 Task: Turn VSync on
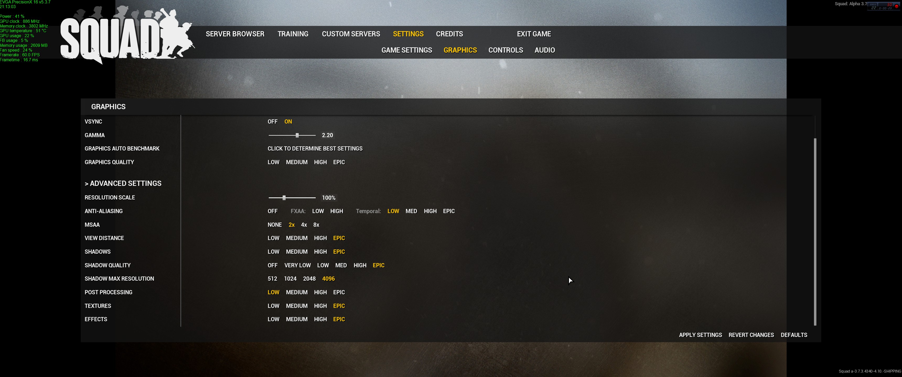(x=288, y=121)
